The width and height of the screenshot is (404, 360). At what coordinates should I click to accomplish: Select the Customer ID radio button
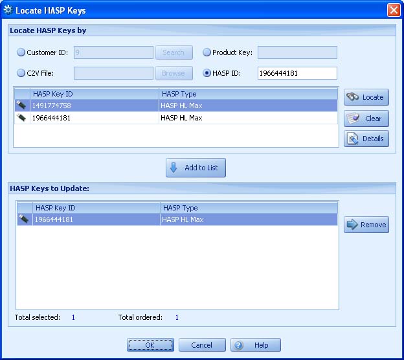pyautogui.click(x=21, y=52)
